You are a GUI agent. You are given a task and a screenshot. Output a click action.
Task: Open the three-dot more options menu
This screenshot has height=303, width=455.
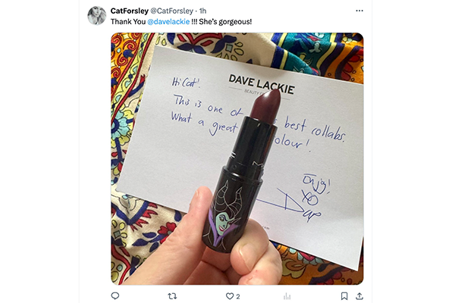[359, 11]
